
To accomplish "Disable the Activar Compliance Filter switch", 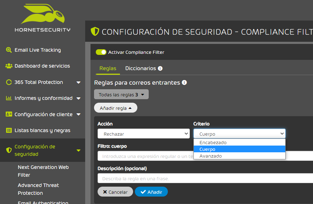I will pyautogui.click(x=101, y=52).
